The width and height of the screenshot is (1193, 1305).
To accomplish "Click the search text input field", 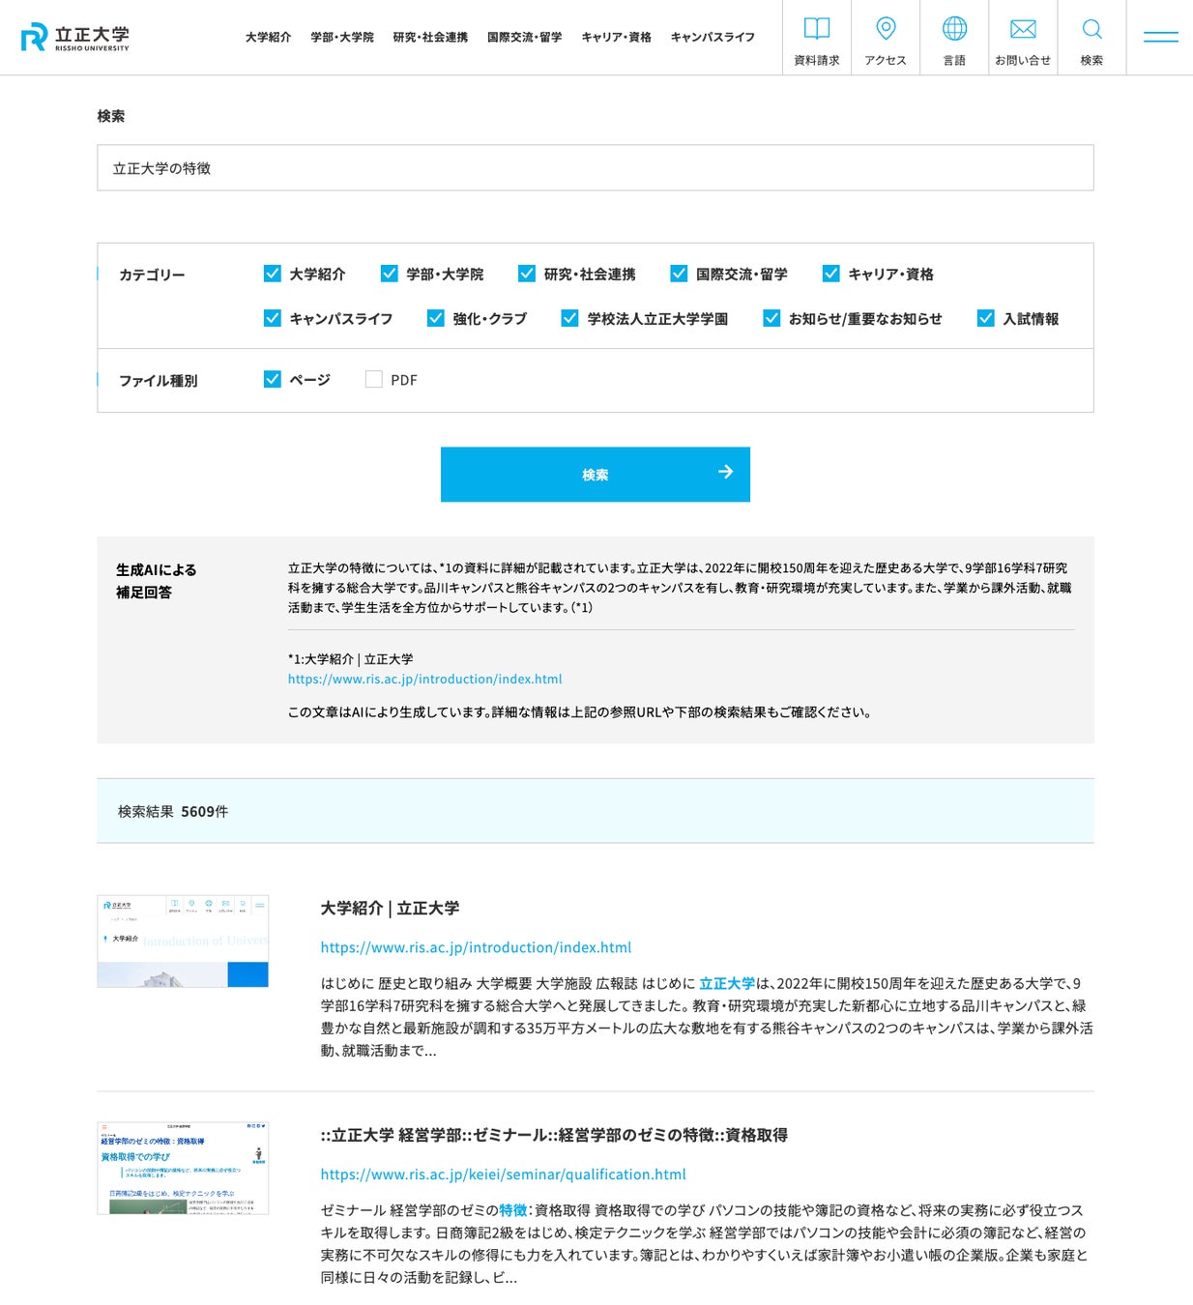I will [596, 168].
